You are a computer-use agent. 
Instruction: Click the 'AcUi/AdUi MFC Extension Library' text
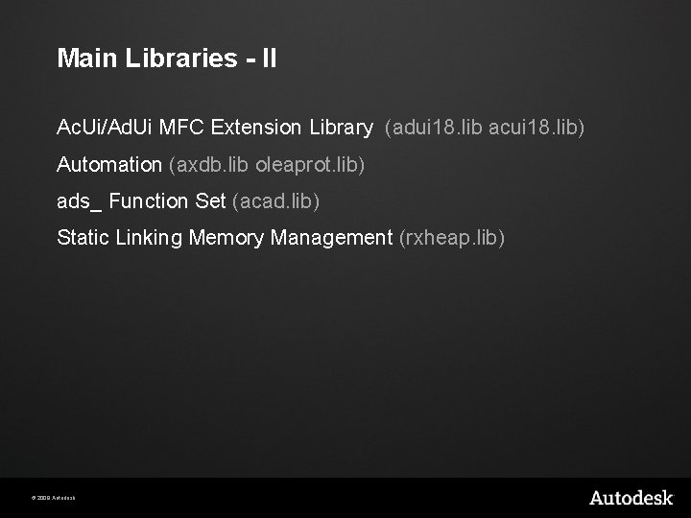click(x=215, y=128)
